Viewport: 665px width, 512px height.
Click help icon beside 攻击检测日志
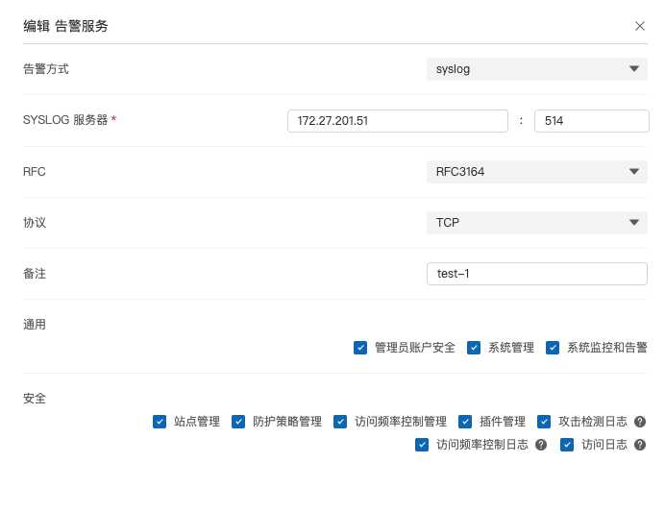640,422
